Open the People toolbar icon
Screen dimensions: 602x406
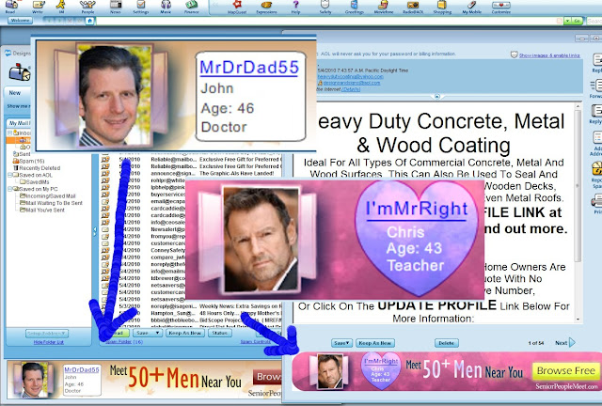87,6
